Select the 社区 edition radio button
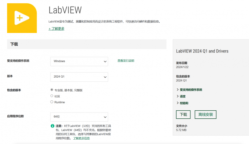The width and height of the screenshot is (249, 144). [52, 96]
